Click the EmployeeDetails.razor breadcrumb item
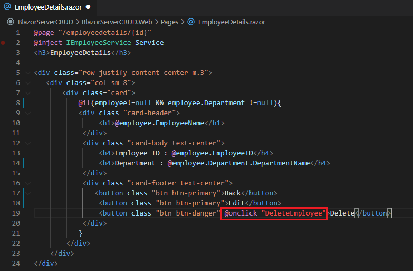The image size is (413, 271). click(231, 22)
